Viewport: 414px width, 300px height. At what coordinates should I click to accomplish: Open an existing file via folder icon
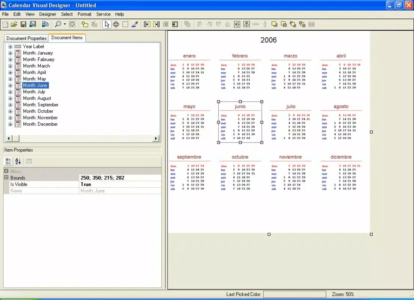pos(14,24)
